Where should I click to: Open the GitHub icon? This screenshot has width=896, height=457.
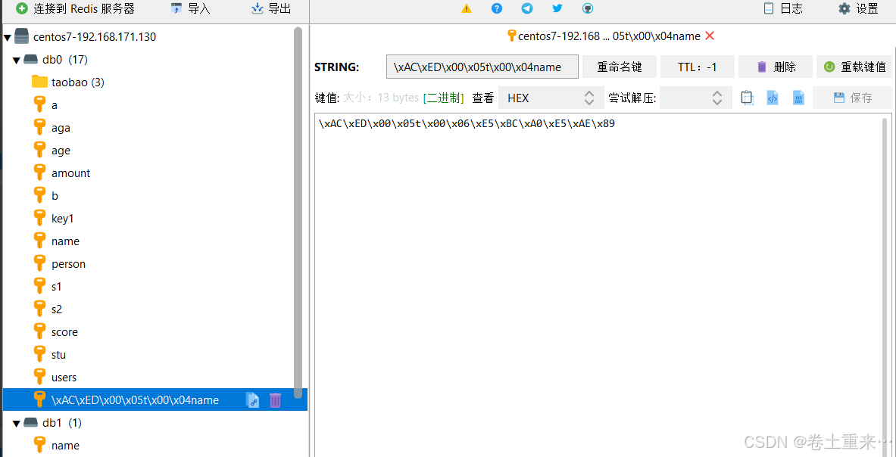click(x=588, y=8)
